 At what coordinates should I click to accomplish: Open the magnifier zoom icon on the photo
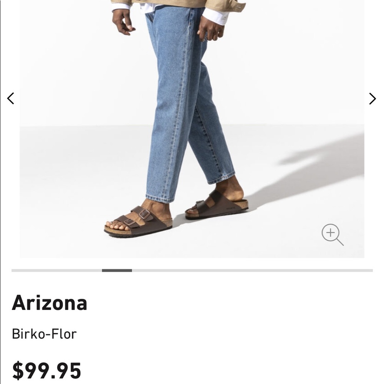pyautogui.click(x=333, y=235)
